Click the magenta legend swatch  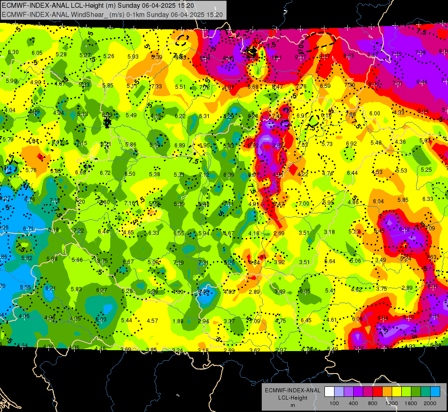(368, 392)
